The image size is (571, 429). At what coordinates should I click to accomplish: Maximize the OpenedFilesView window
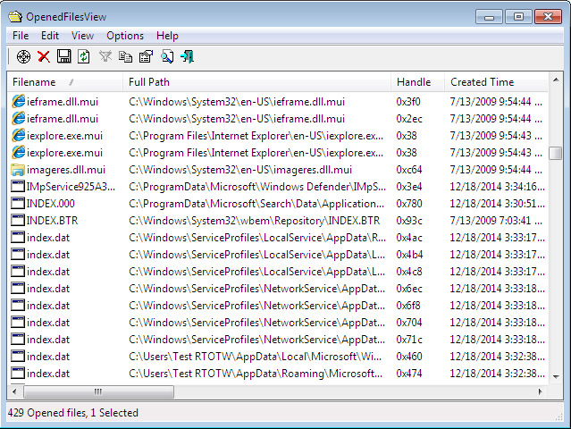coord(518,17)
